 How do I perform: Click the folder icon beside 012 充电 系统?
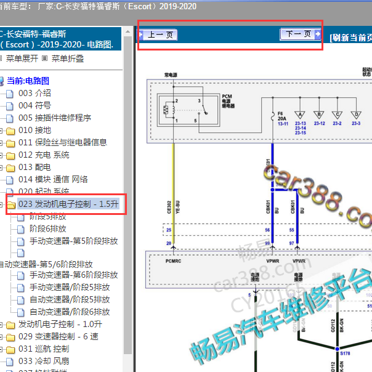tap(10, 156)
